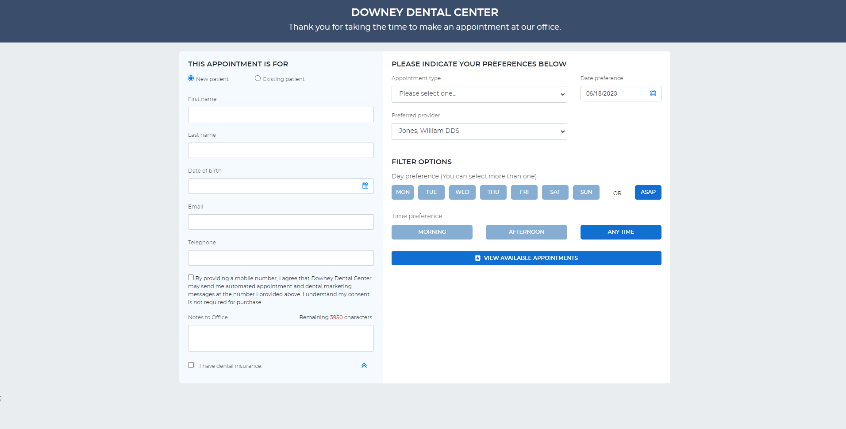Select the ASAP day option

[648, 192]
